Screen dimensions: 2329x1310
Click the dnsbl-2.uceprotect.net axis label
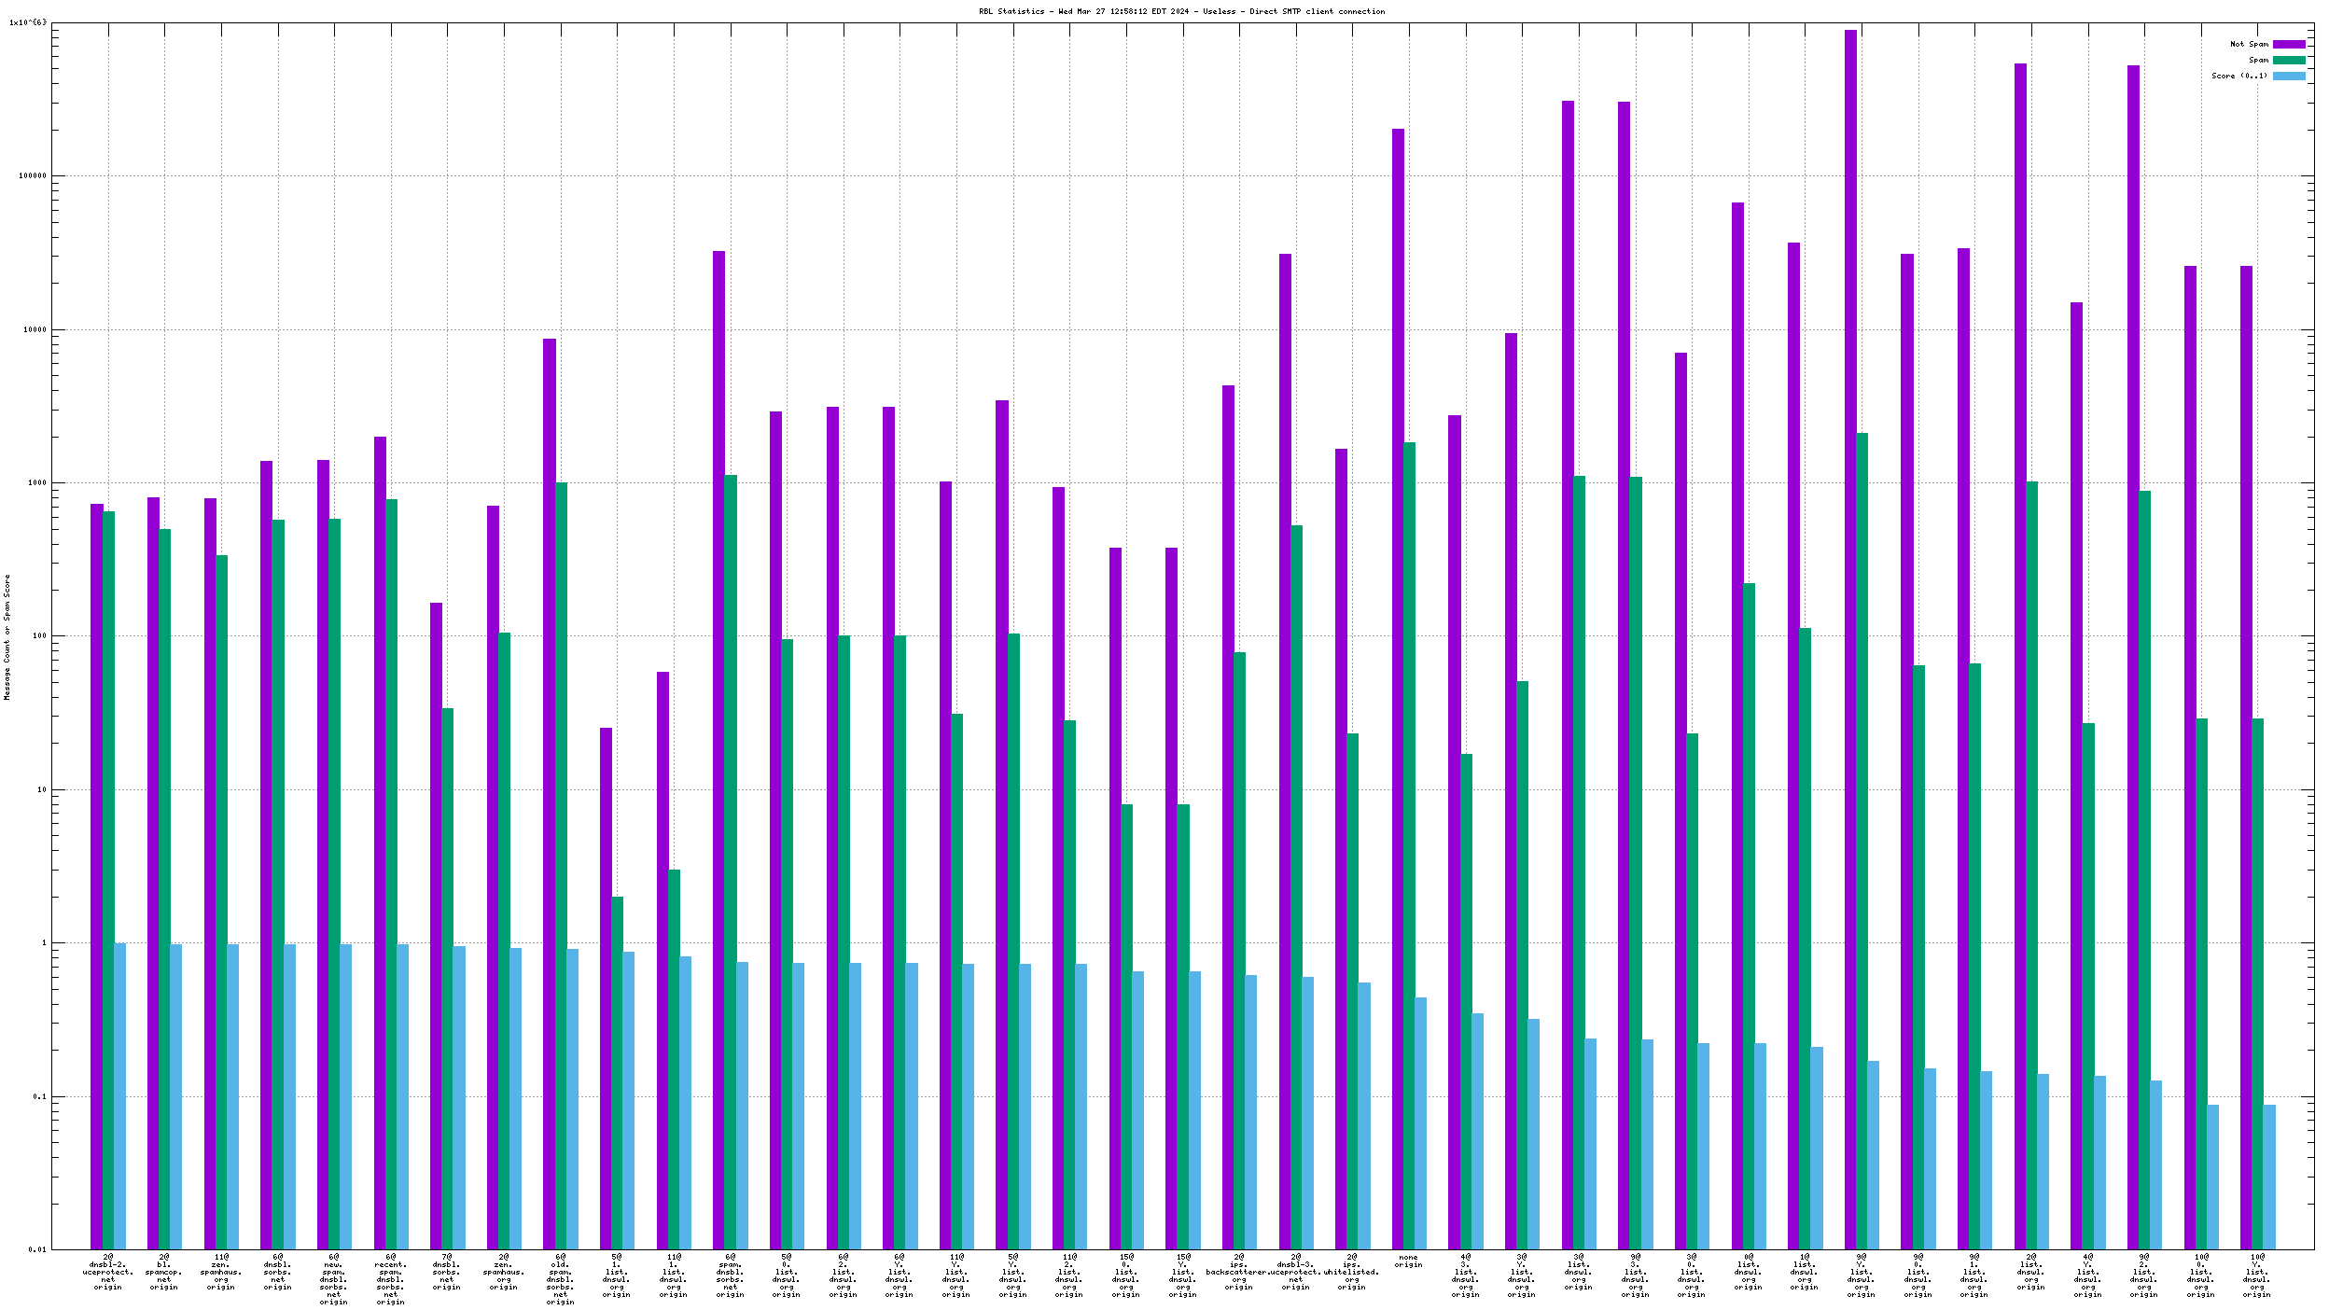pos(108,1272)
